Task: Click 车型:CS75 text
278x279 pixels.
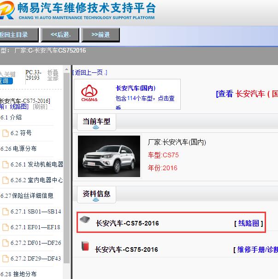Action: click(163, 155)
